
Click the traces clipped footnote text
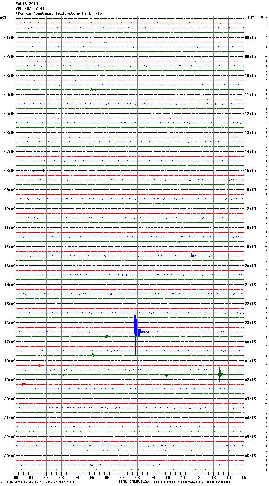(191, 482)
